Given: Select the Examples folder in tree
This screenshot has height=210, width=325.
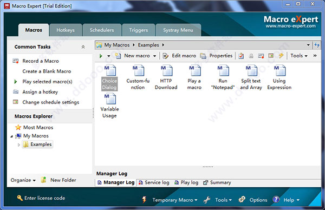Looking at the screenshot, I should 37,145.
